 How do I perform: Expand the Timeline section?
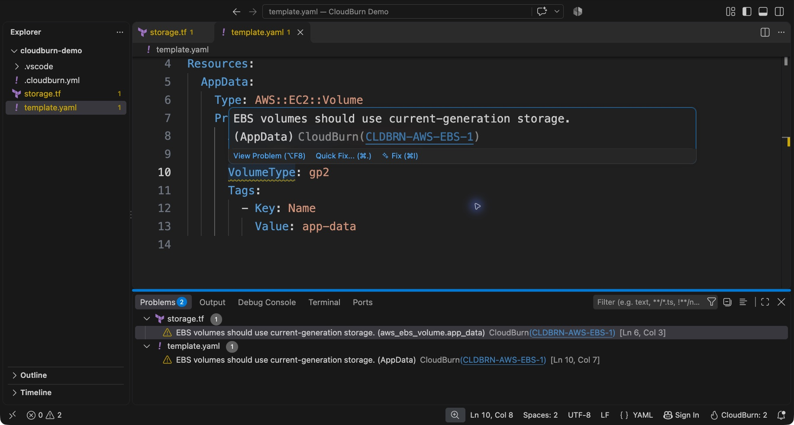tap(66, 393)
